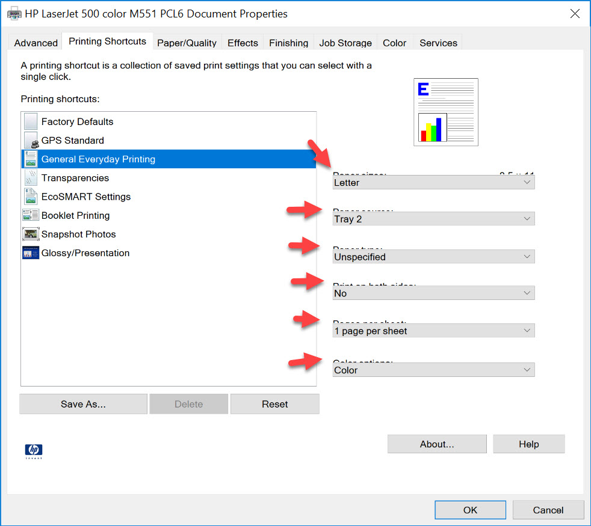Click the Help button
Viewport: 591px width, 526px height.
(529, 444)
